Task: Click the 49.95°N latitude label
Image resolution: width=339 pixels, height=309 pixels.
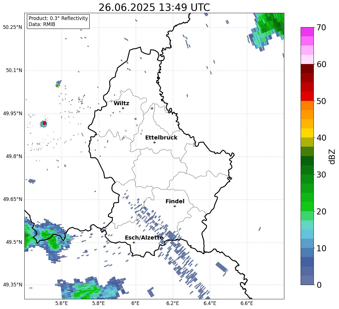Action: coord(12,113)
